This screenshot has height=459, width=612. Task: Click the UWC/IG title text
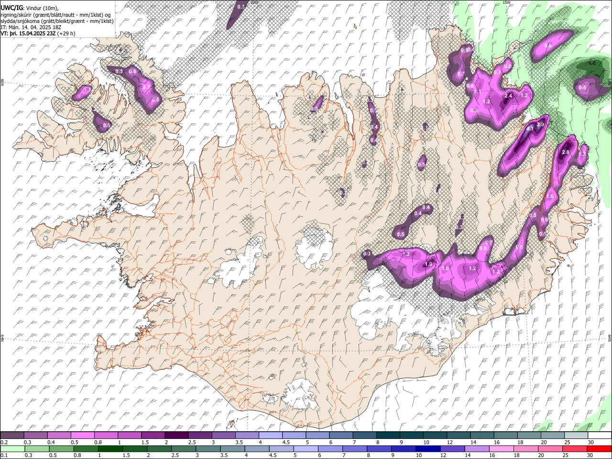tap(12, 7)
